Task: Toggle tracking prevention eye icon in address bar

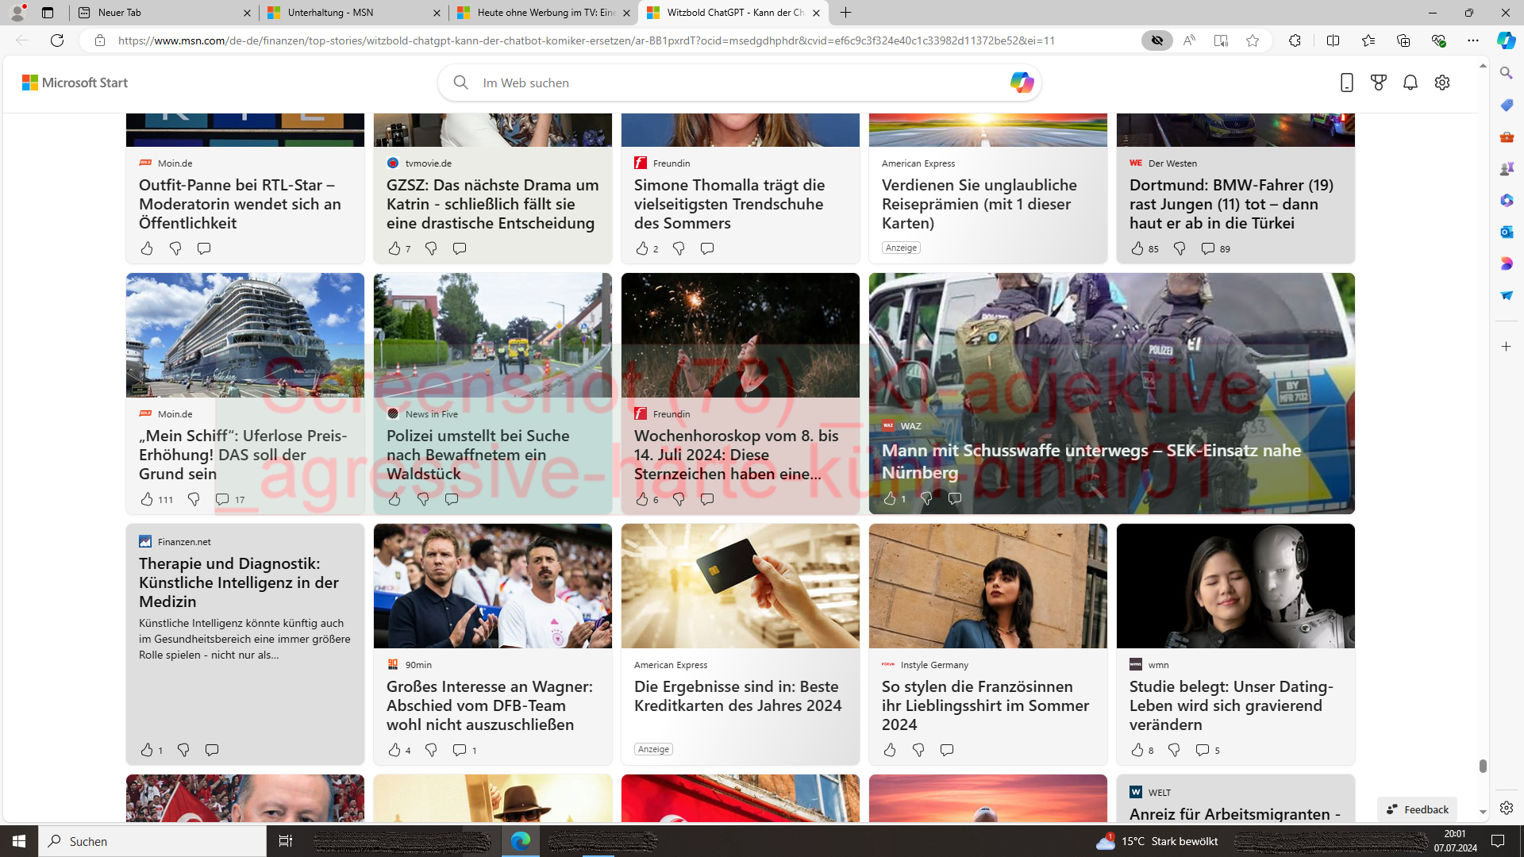Action: click(1156, 40)
